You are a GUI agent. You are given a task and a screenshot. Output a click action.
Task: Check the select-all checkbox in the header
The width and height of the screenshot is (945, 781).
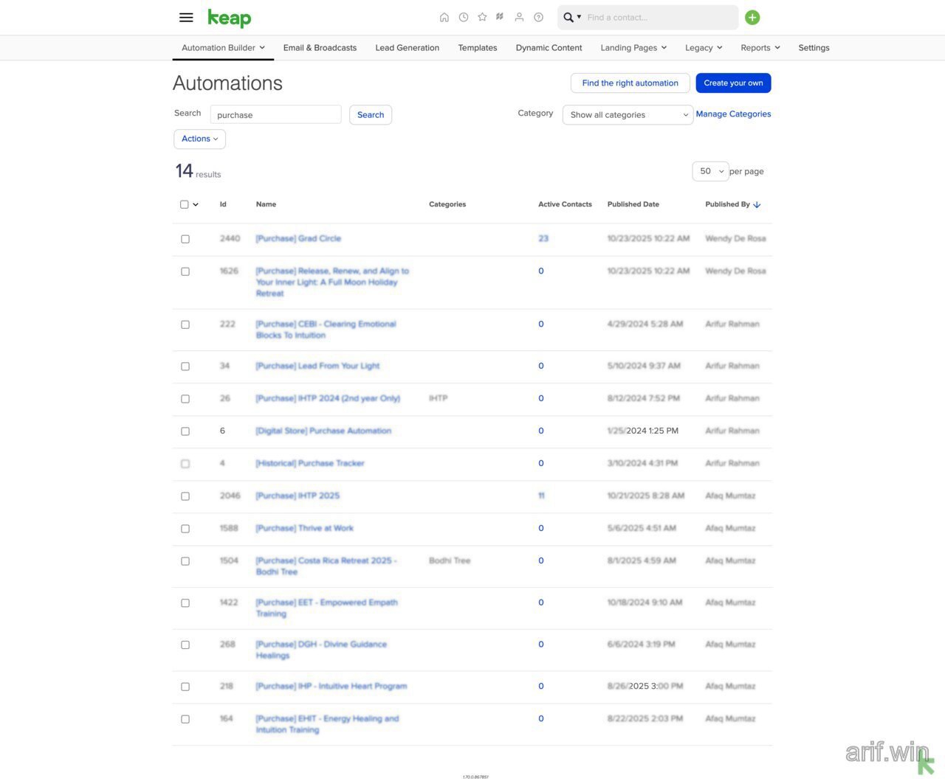183,204
